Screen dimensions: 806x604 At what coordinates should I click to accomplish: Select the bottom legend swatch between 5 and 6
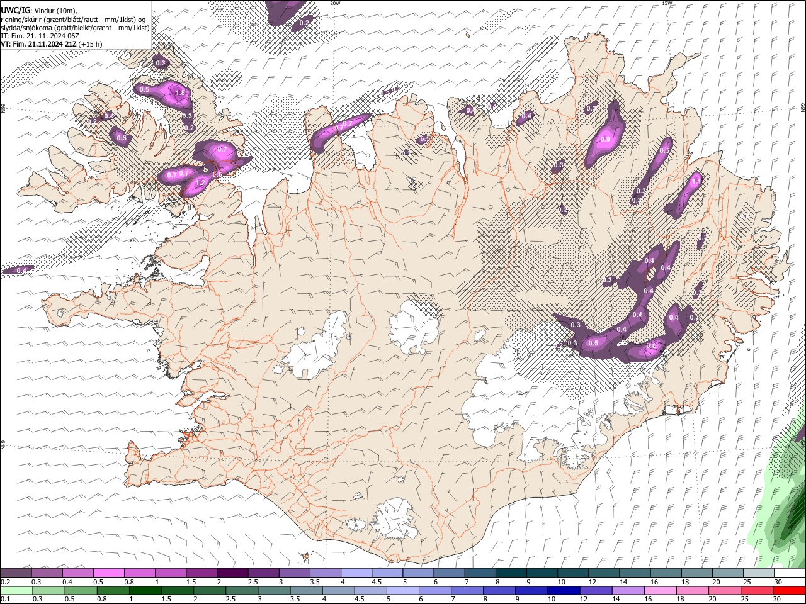[x=402, y=590]
